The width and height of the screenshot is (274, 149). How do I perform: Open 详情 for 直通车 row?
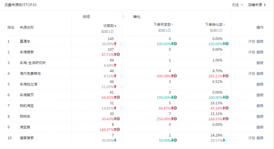(252, 41)
